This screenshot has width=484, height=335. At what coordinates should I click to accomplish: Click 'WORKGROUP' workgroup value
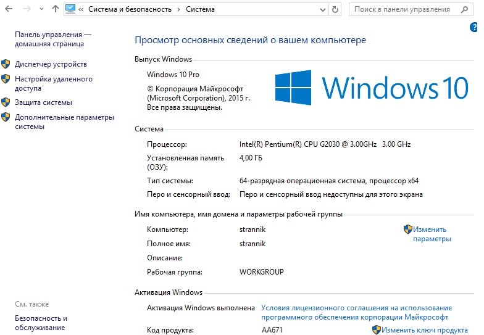[262, 272]
